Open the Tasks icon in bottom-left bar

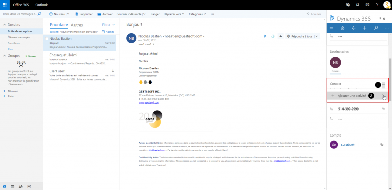tap(29, 186)
